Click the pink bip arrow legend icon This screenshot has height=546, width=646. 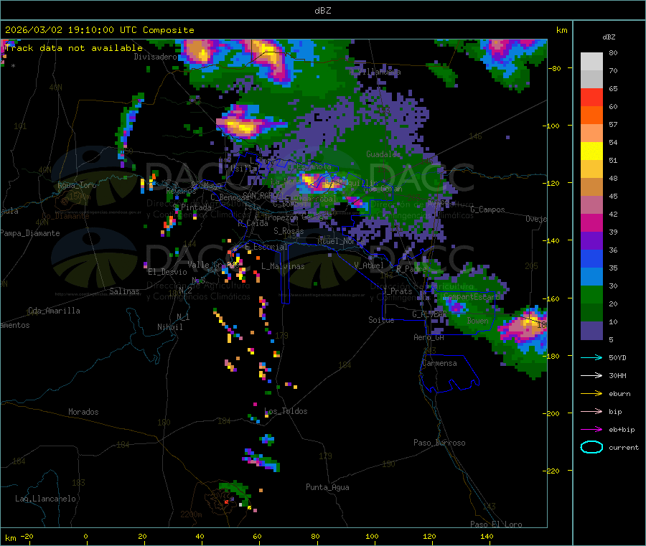click(591, 411)
